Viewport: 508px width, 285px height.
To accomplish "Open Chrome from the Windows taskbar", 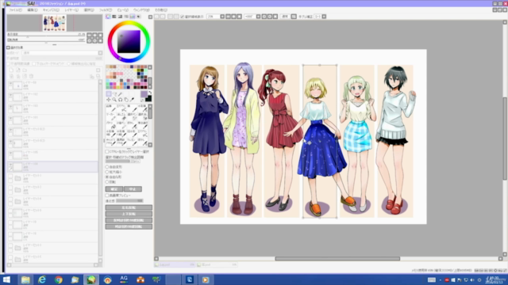I will pos(59,279).
